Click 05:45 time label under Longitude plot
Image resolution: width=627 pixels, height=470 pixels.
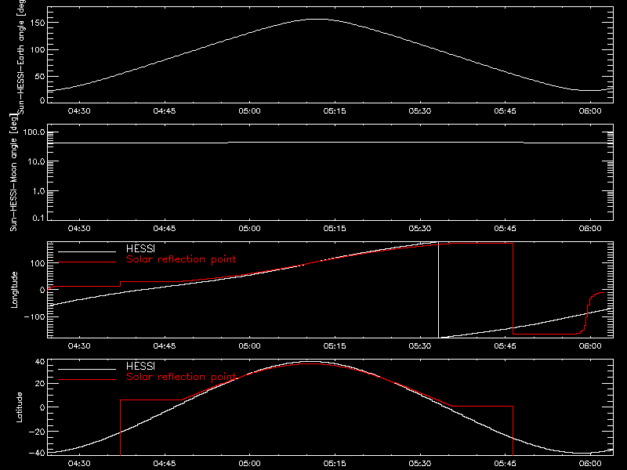click(505, 346)
